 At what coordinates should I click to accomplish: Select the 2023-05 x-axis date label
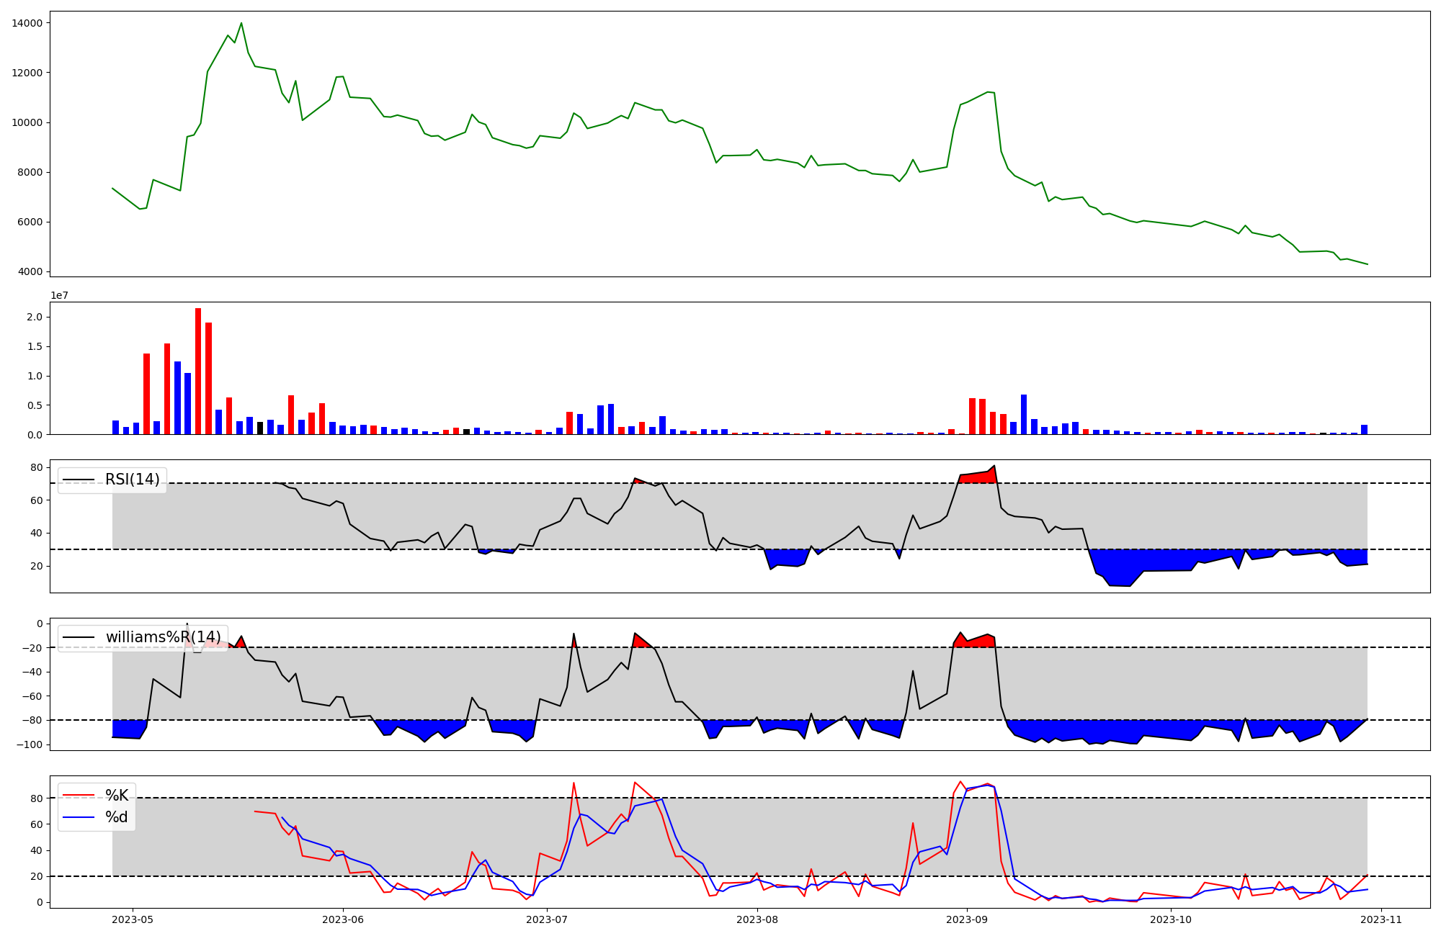point(133,919)
